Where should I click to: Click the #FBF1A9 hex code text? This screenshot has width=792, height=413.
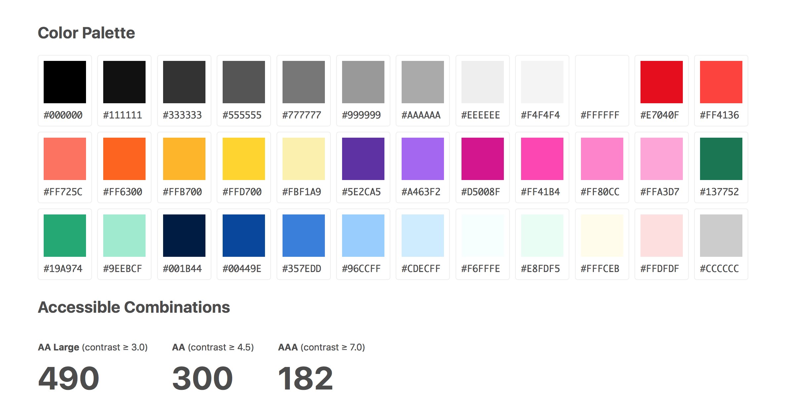point(302,192)
